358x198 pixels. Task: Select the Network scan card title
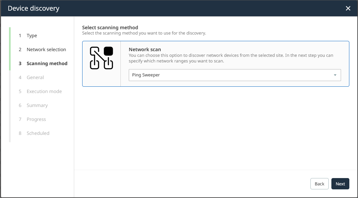pos(145,49)
